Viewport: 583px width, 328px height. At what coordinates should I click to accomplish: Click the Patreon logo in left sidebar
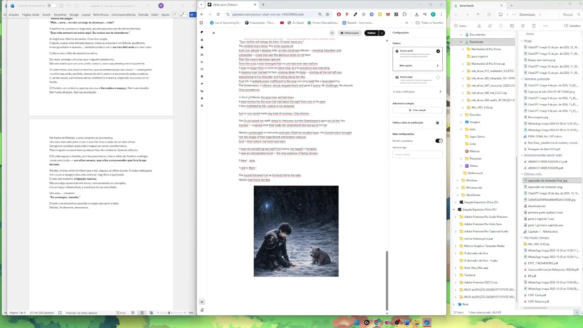click(x=202, y=32)
